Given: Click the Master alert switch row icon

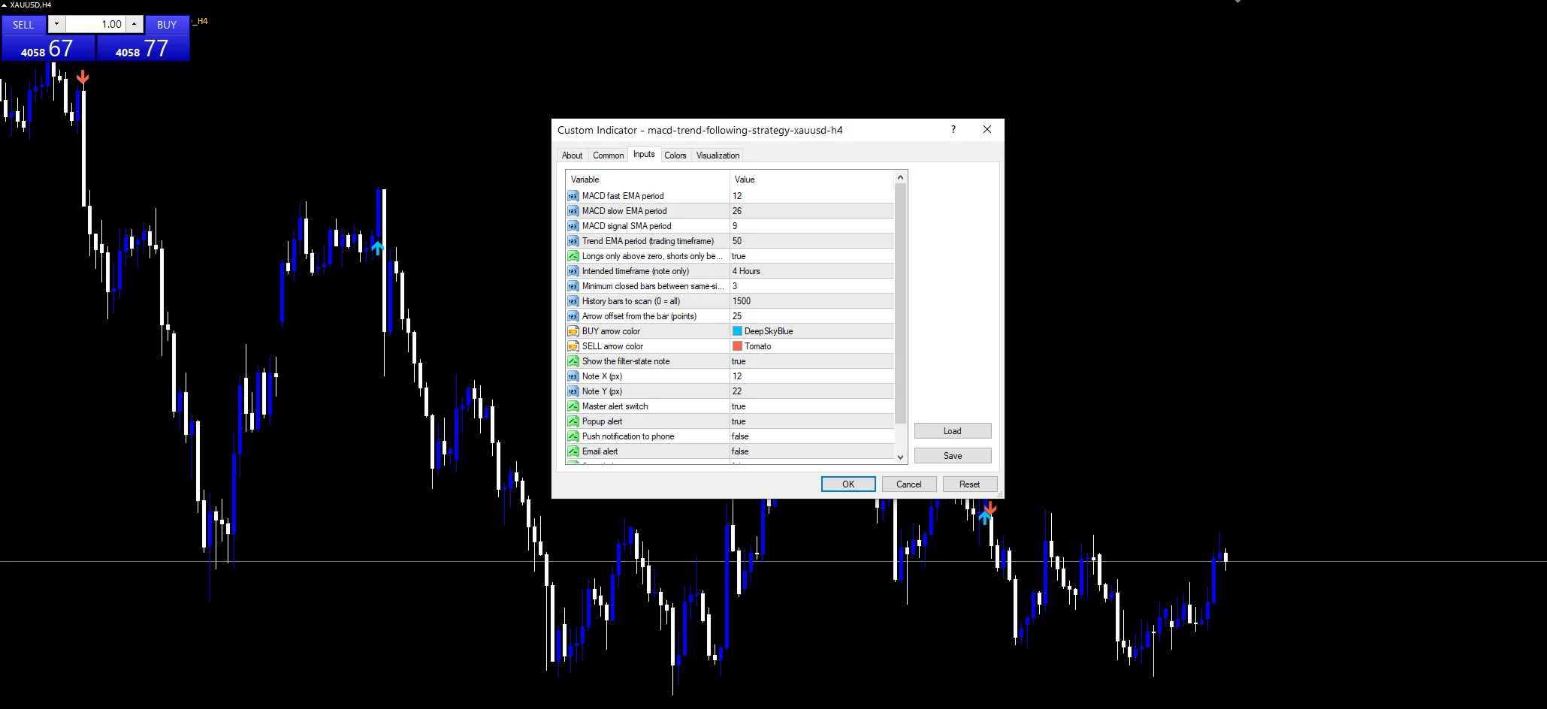Looking at the screenshot, I should tap(573, 406).
